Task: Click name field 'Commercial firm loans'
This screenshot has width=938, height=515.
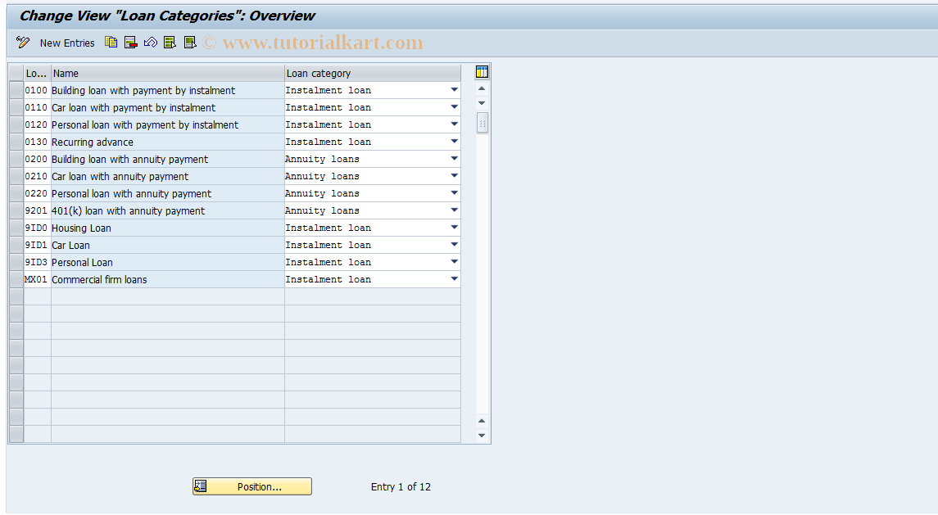Action: [167, 280]
